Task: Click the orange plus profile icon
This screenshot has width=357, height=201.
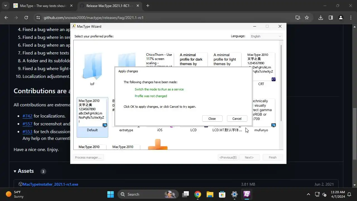Action: tap(158, 145)
